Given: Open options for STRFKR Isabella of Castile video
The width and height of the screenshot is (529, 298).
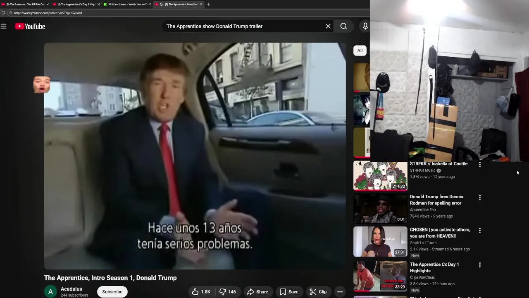Looking at the screenshot, I should pos(480,165).
